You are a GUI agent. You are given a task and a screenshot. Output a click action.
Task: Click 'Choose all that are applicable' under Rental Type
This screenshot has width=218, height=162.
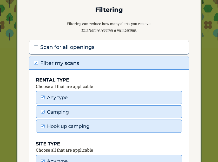point(64,86)
